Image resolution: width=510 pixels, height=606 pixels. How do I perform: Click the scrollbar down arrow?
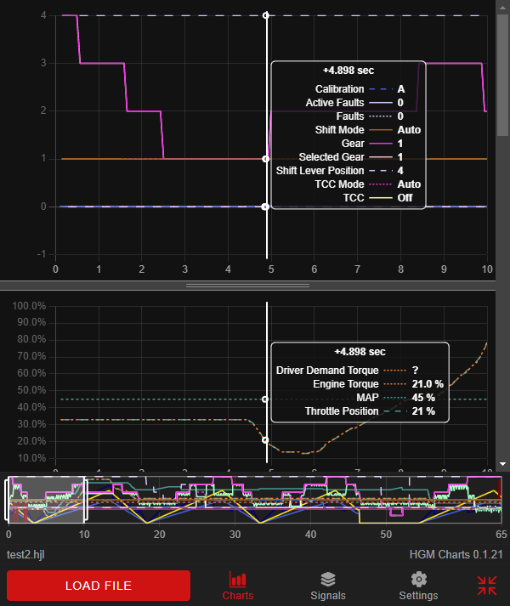pos(502,464)
